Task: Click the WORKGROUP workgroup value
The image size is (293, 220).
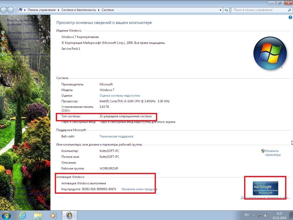Action: coord(109,169)
